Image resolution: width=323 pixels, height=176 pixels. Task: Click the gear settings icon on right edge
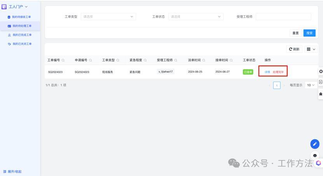[x=321, y=71]
